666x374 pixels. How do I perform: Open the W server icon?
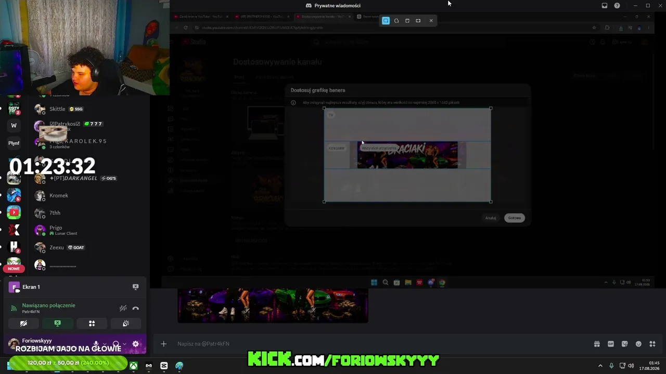click(14, 125)
